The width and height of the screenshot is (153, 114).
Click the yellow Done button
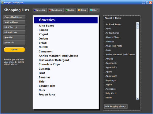pos(14,50)
